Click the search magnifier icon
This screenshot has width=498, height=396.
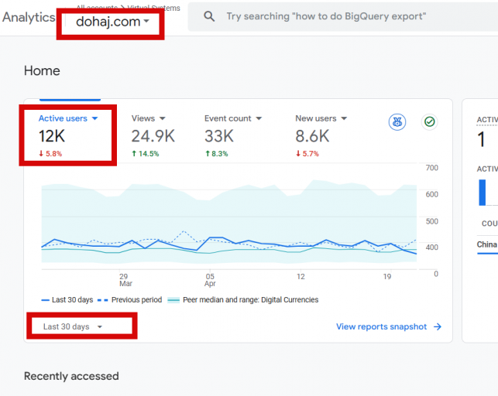coord(209,16)
